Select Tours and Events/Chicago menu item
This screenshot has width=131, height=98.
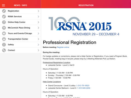(20, 33)
